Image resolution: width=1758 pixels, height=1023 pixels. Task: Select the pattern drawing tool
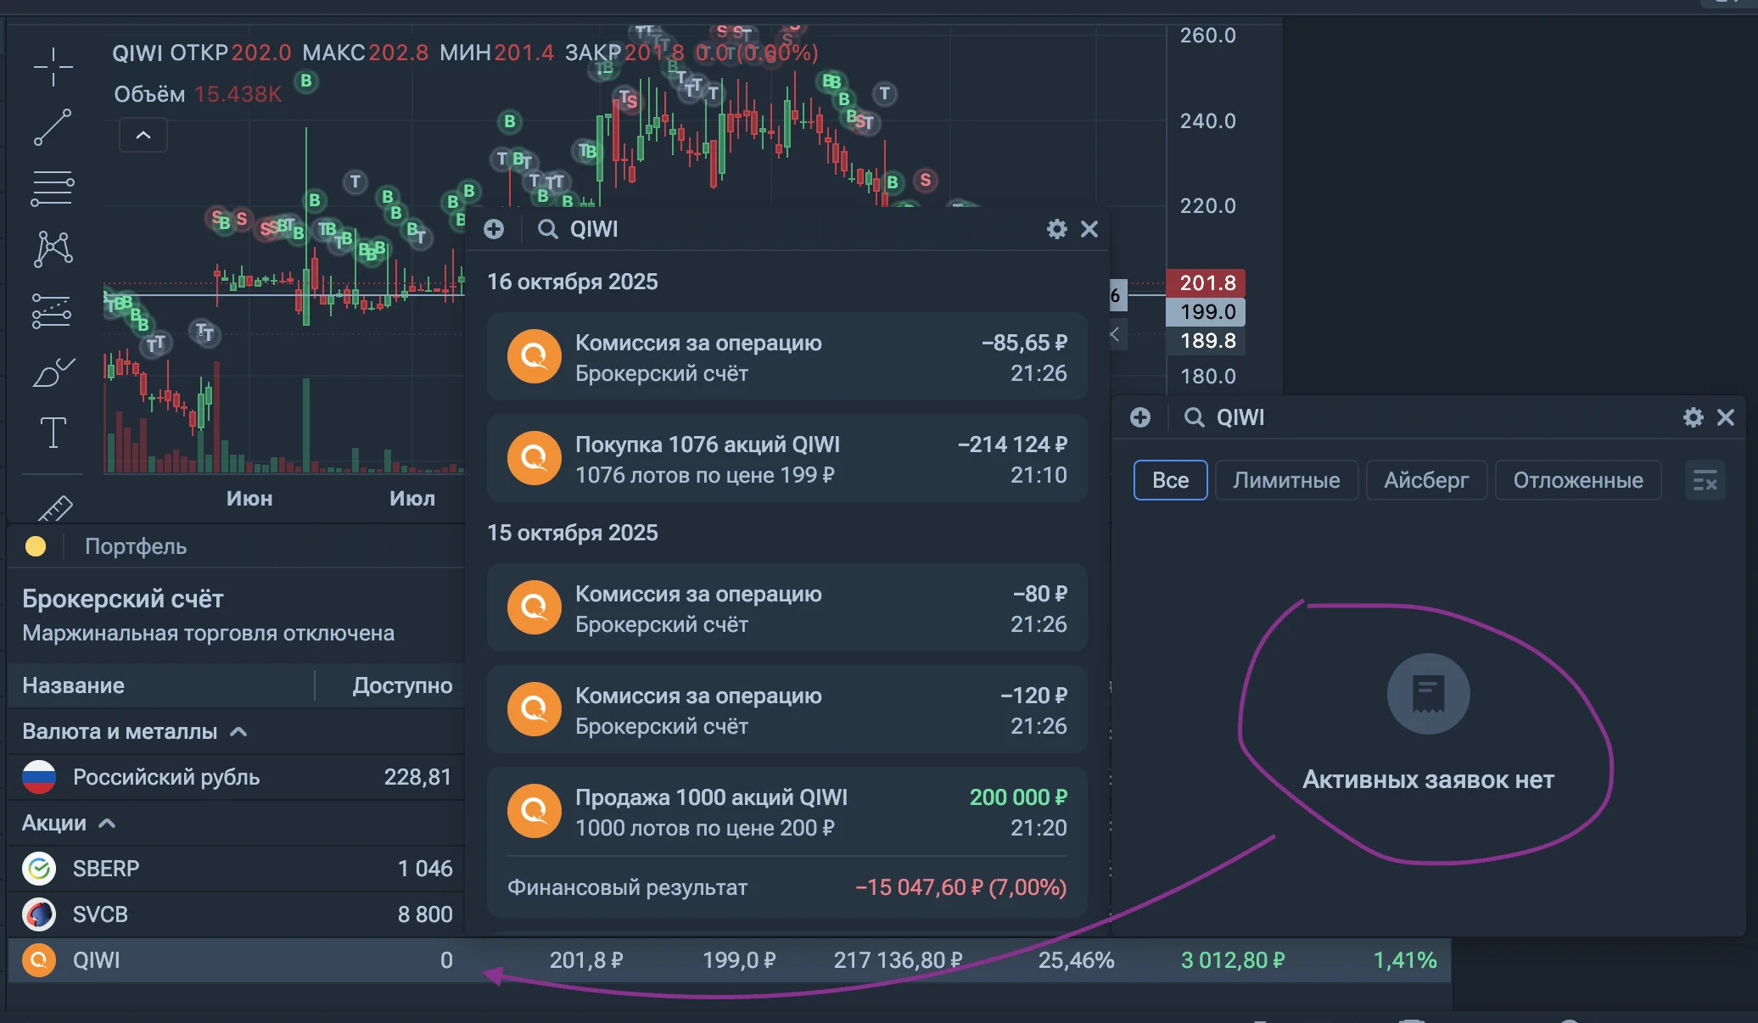click(x=53, y=249)
